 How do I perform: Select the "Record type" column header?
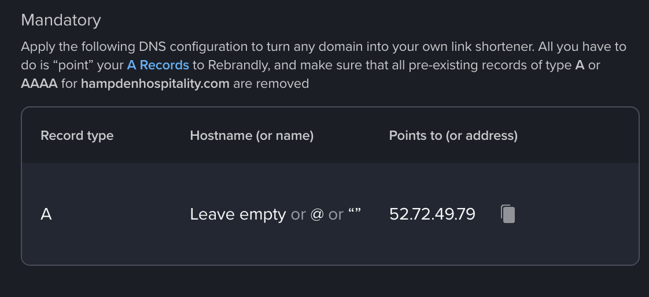[x=77, y=136]
